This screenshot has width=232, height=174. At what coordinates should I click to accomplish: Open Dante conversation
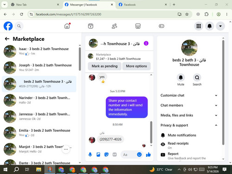39,162
